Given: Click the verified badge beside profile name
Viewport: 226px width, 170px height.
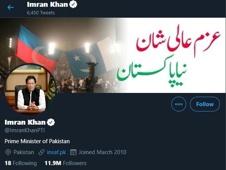Looking at the screenshot, I should point(51,122).
